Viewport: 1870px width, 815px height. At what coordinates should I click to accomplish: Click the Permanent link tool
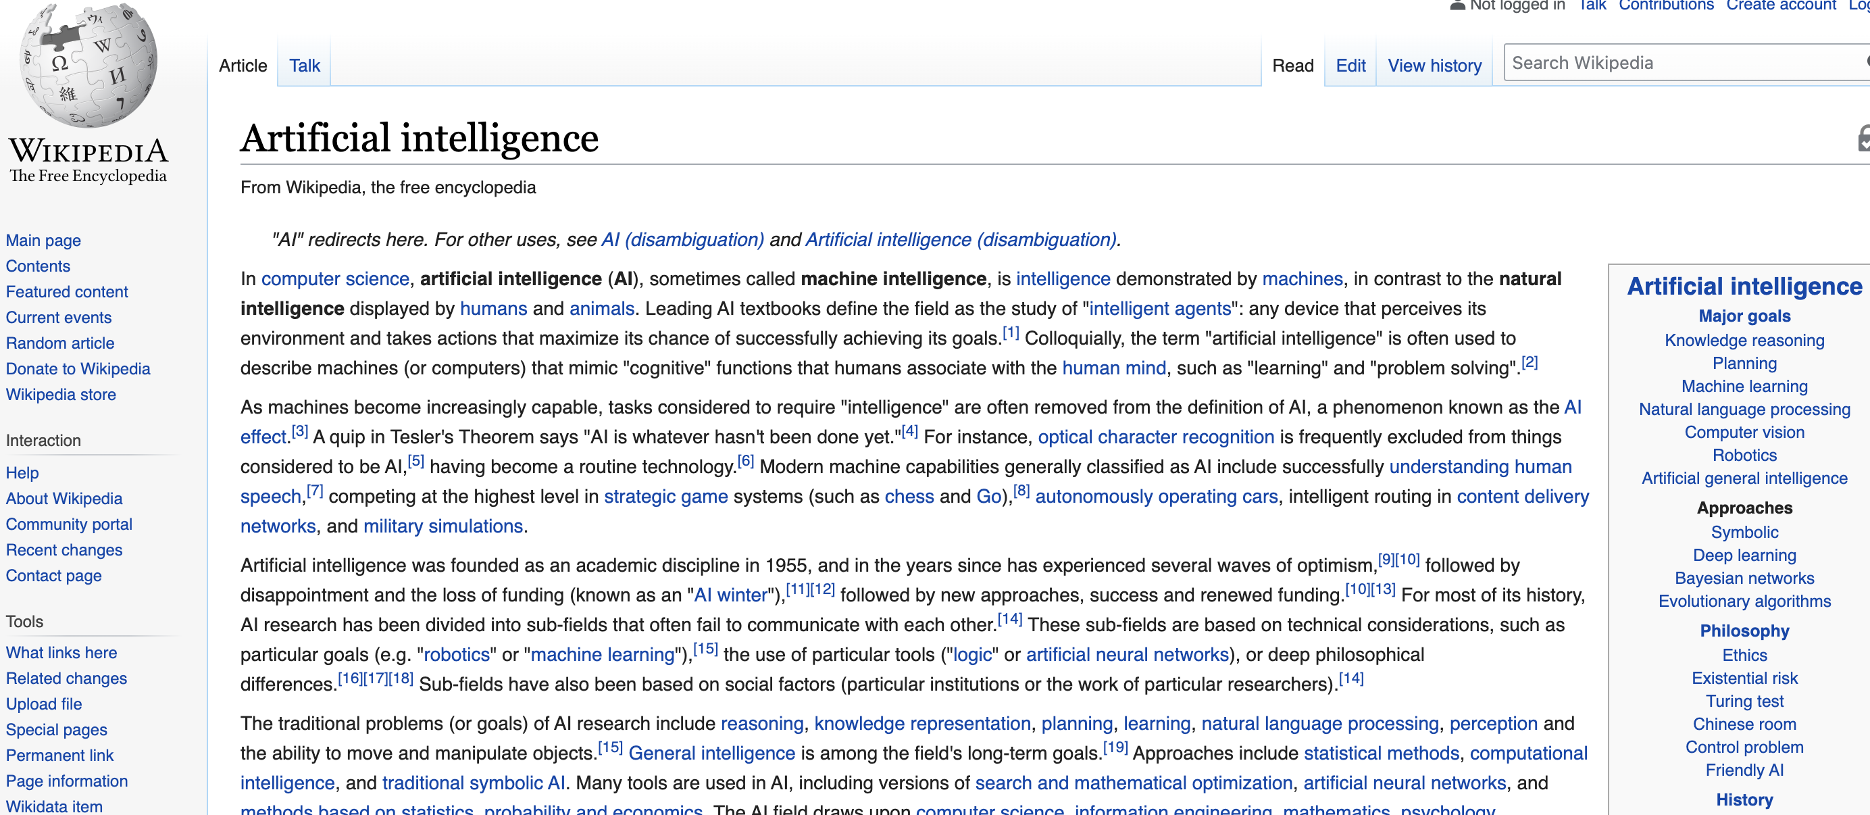click(60, 756)
